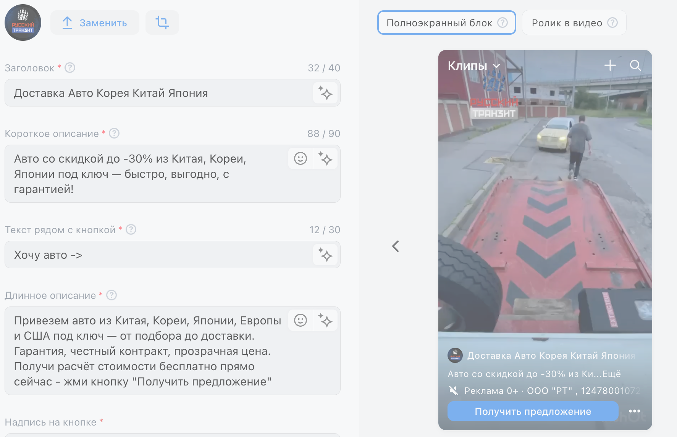Open the three-dots menu in preview

coord(635,411)
